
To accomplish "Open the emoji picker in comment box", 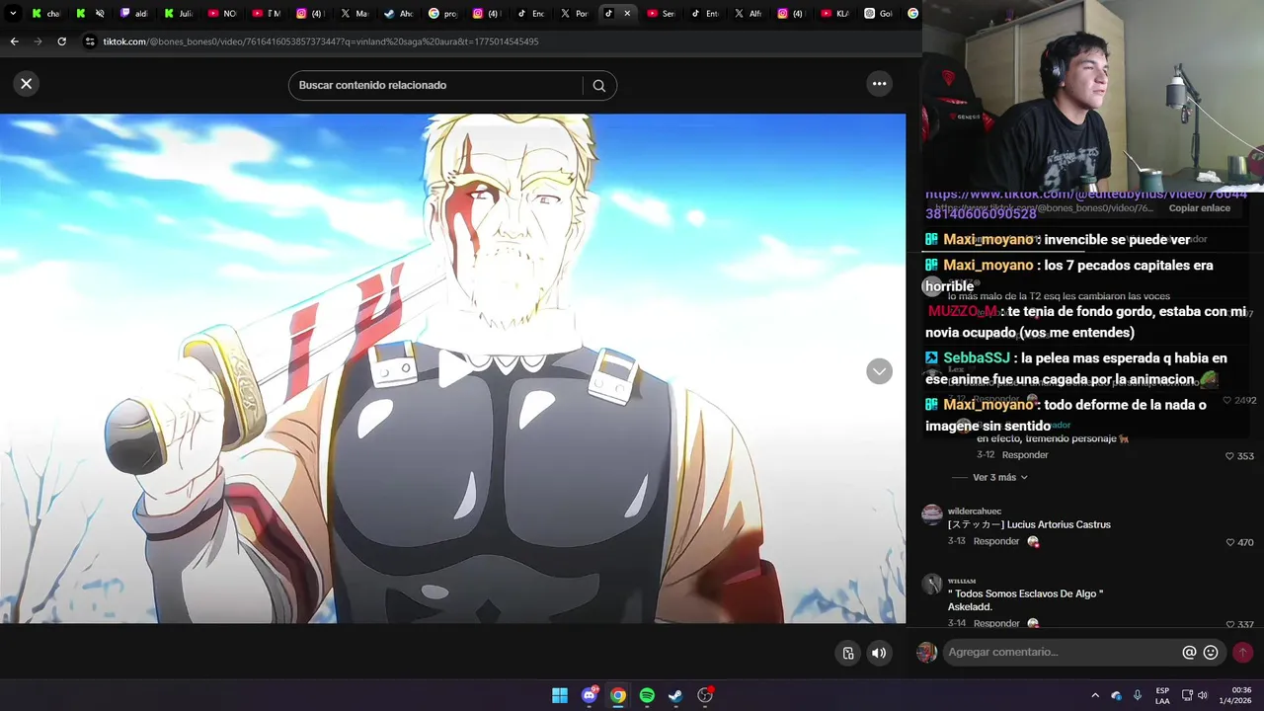I will coord(1211,652).
